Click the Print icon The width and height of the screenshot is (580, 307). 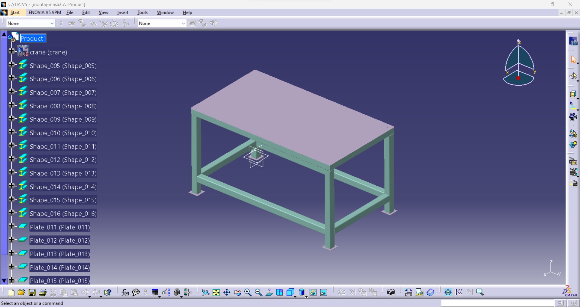point(43,292)
